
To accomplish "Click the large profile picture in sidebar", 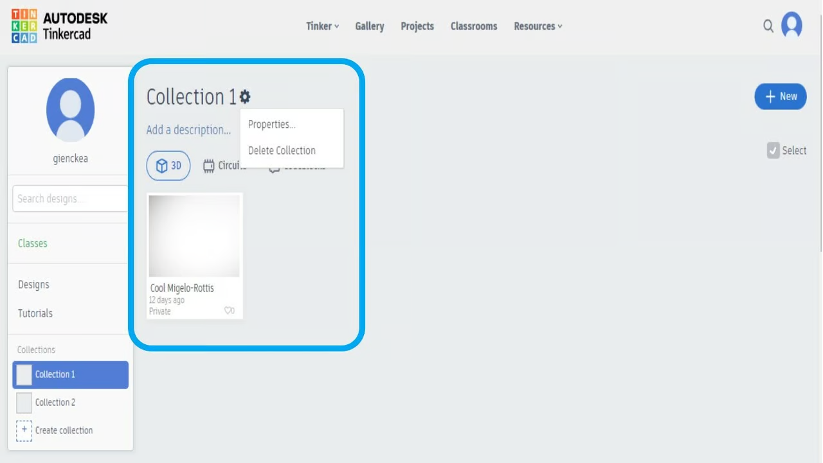I will (x=70, y=110).
